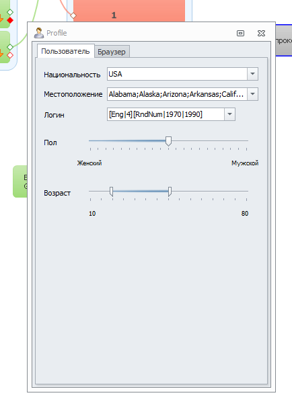Image resolution: width=292 pixels, height=414 pixels.
Task: Click the solid red diamond connector
Action: [x=10, y=20]
